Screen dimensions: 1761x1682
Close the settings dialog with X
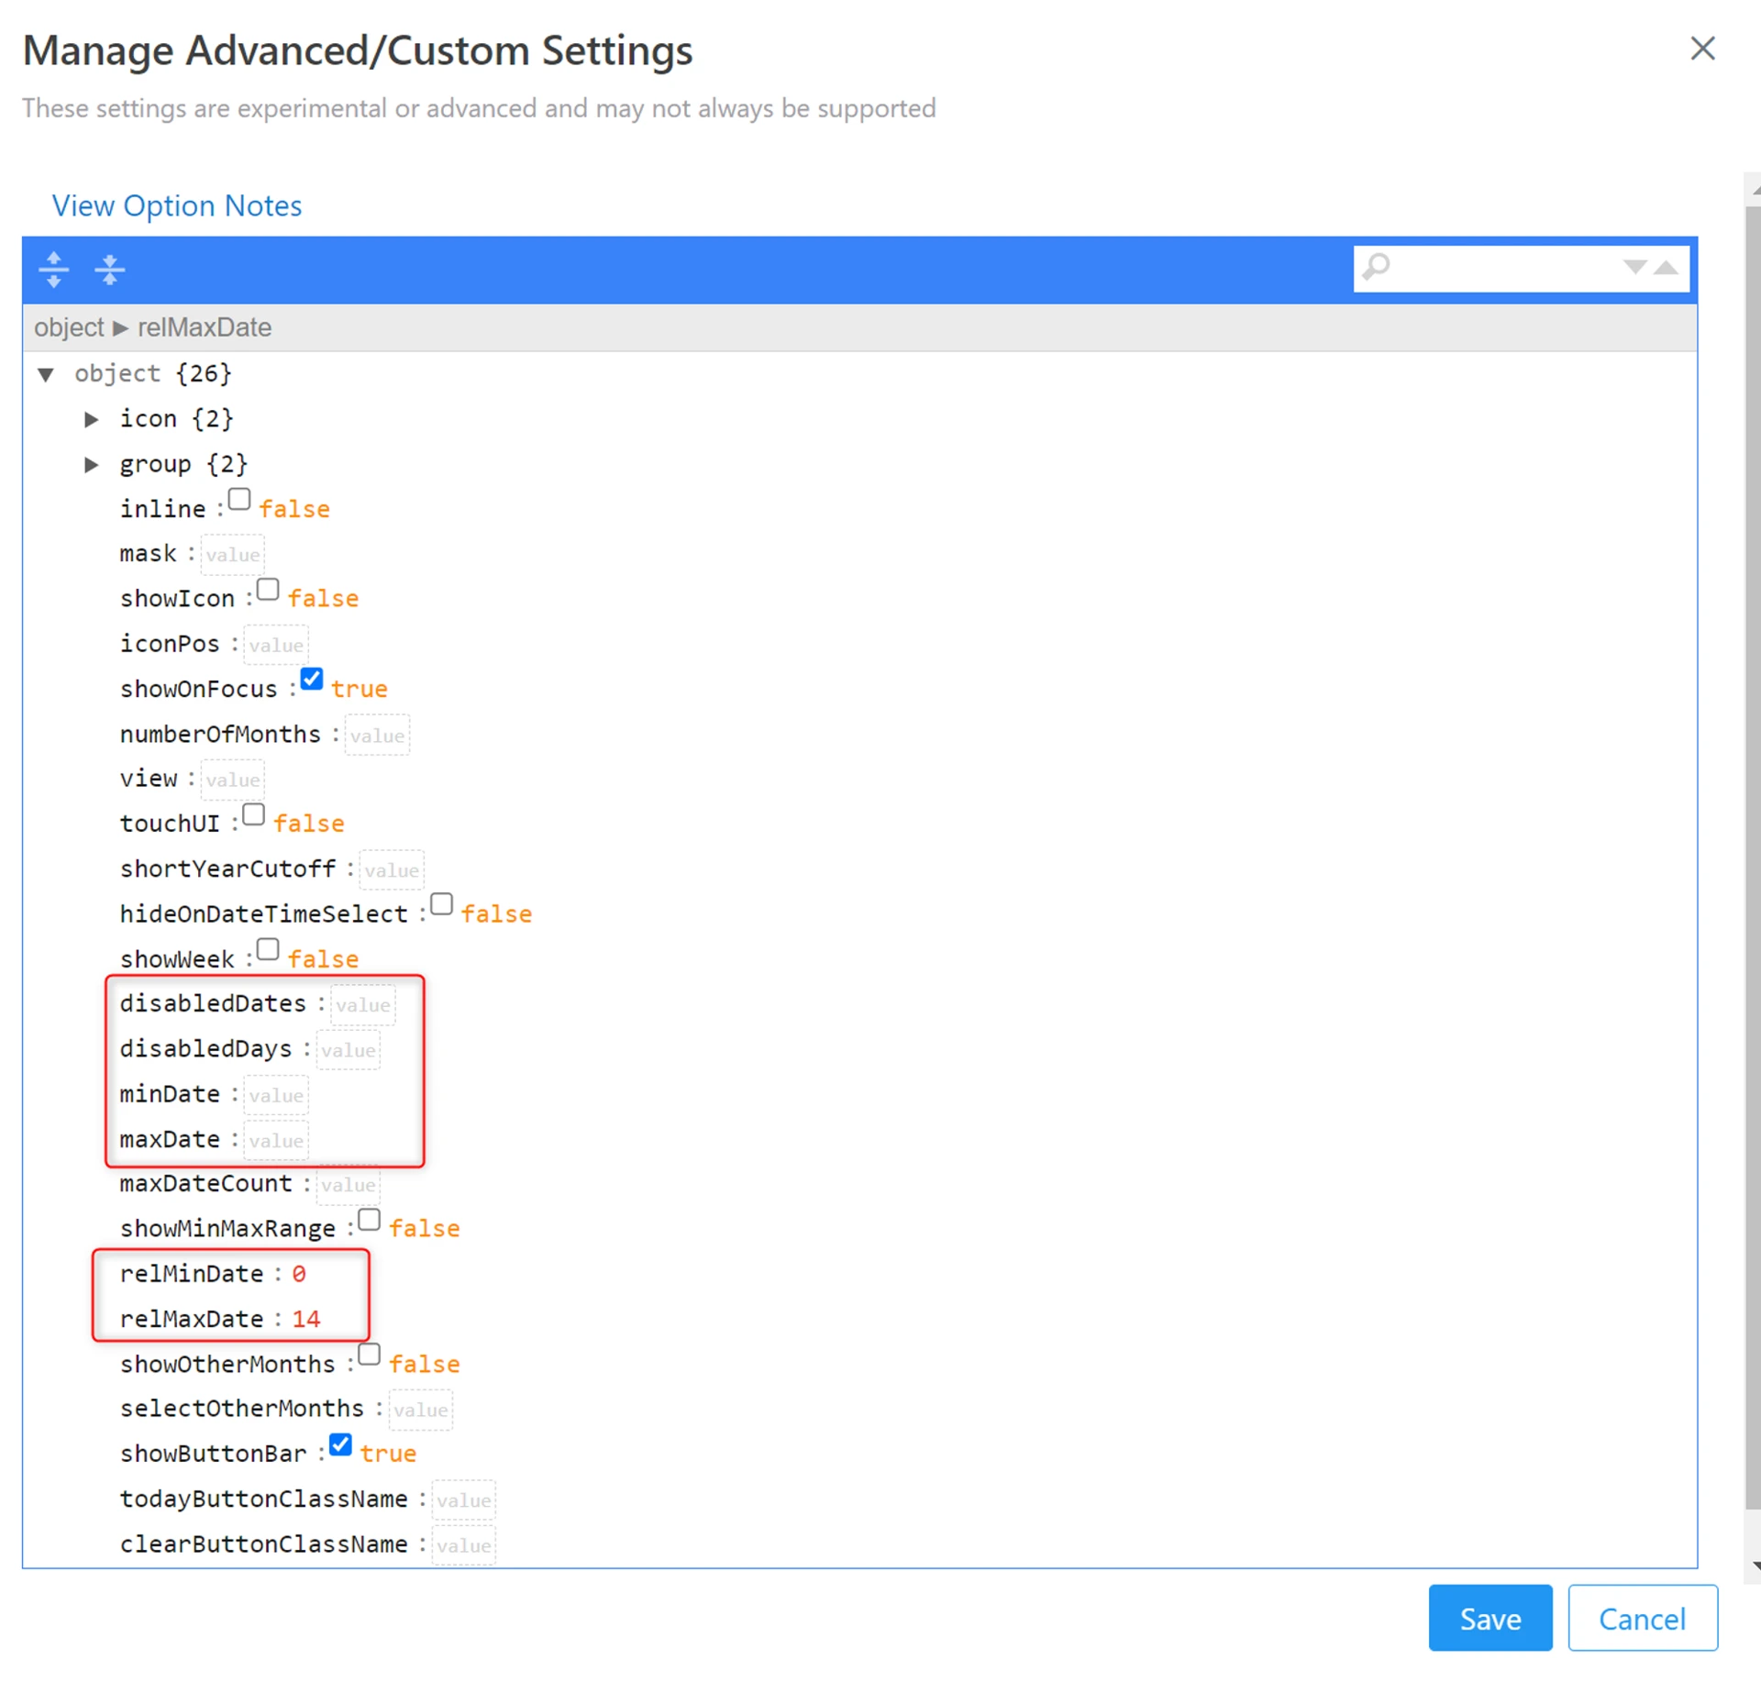coord(1701,49)
